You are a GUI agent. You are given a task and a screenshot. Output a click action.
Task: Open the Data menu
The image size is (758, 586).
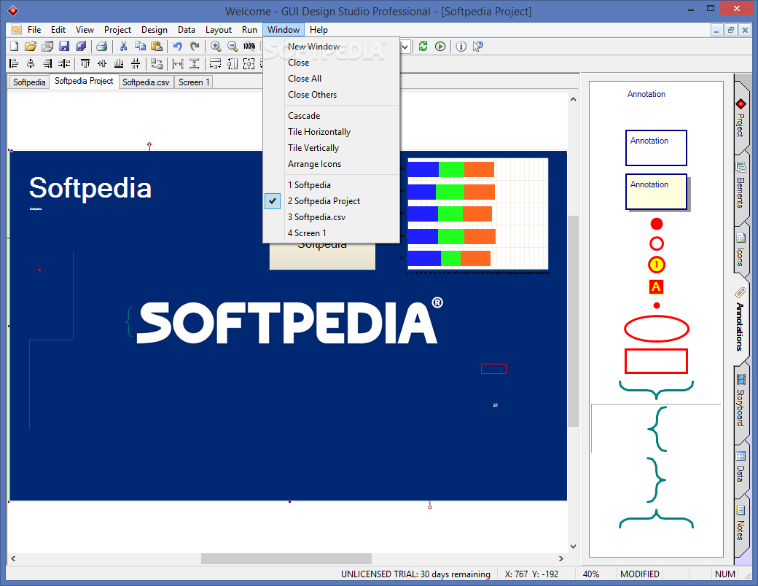point(186,29)
